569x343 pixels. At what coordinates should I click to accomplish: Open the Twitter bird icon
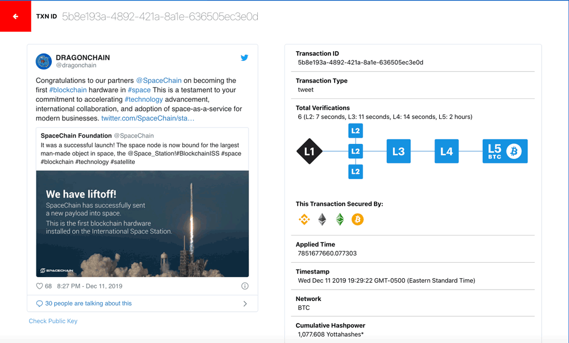[x=245, y=57]
